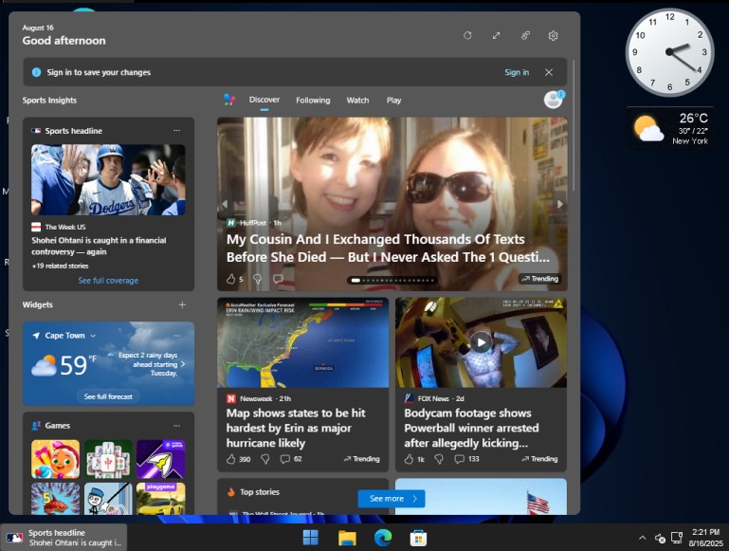The height and width of the screenshot is (551, 729).
Task: Open comments on HuffPost story
Action: (x=278, y=279)
